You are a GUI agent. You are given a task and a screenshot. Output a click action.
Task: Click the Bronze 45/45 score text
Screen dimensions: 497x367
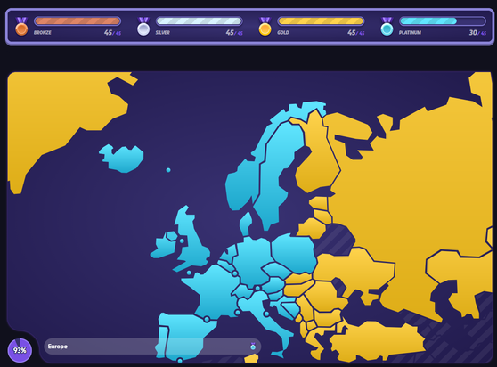(112, 33)
